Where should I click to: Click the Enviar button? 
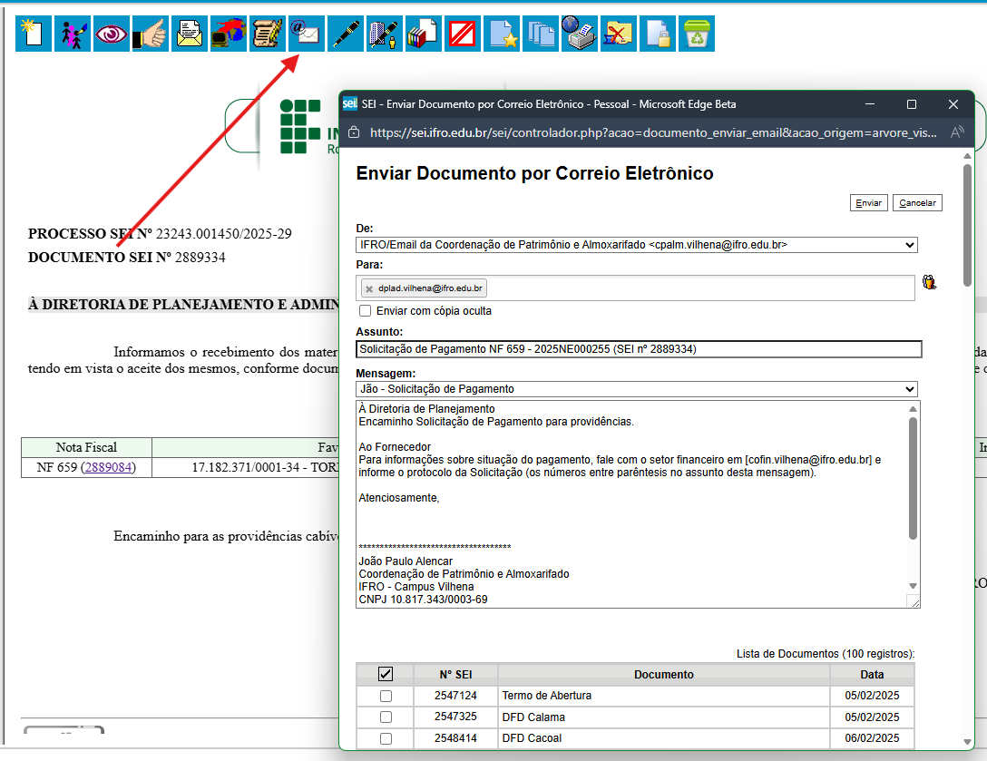868,203
